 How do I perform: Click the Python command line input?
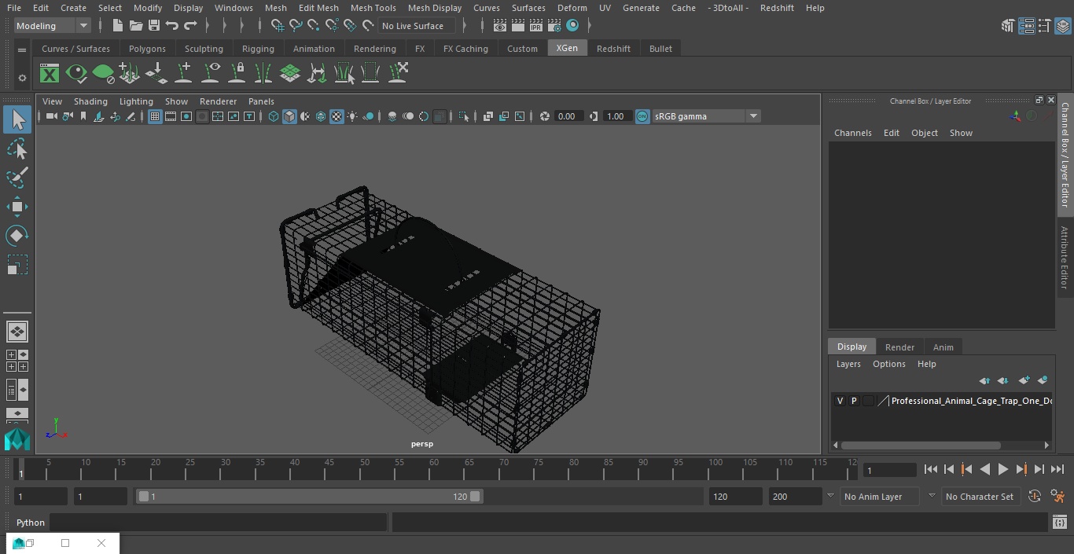pos(218,523)
